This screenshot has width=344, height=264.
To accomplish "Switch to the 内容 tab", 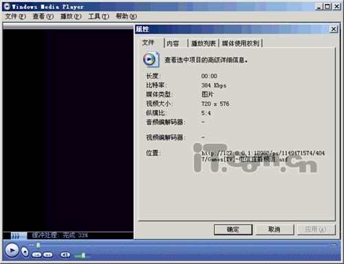I will tap(176, 43).
